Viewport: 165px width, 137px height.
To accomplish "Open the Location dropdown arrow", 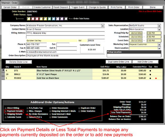I will coord(159,29).
